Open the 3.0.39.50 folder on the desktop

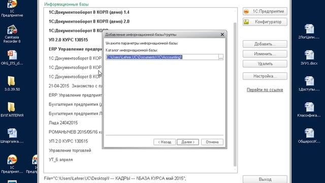(x=12, y=83)
